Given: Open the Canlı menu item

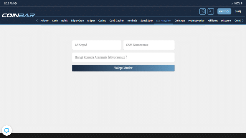Looking at the screenshot, I should [x=55, y=21].
